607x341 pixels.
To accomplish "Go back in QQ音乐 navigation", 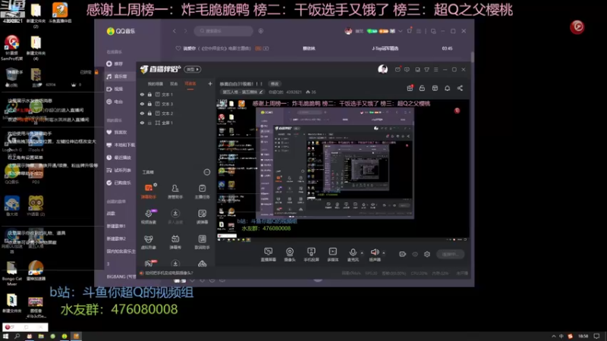I will click(x=175, y=31).
